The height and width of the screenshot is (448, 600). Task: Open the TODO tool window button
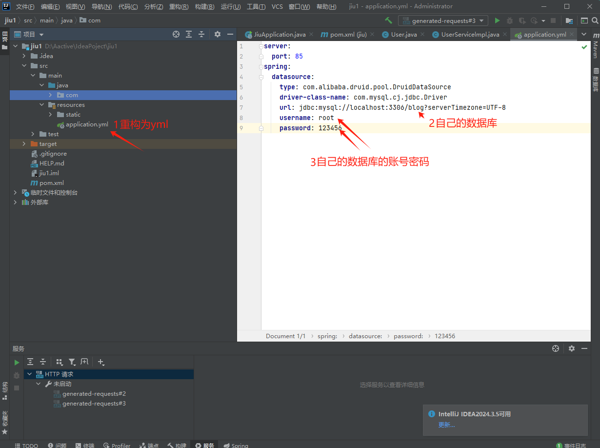[26, 445]
